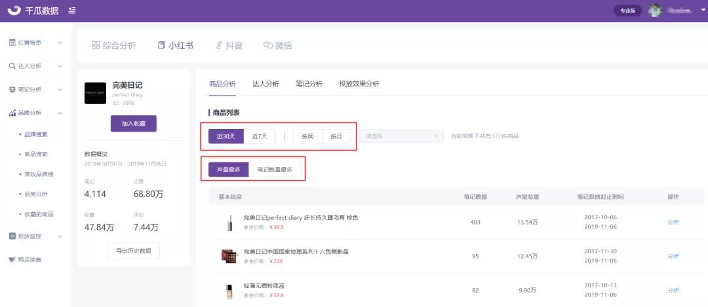Collapse the sidebar with the menu fold icon
The image size is (708, 307).
[72, 10]
